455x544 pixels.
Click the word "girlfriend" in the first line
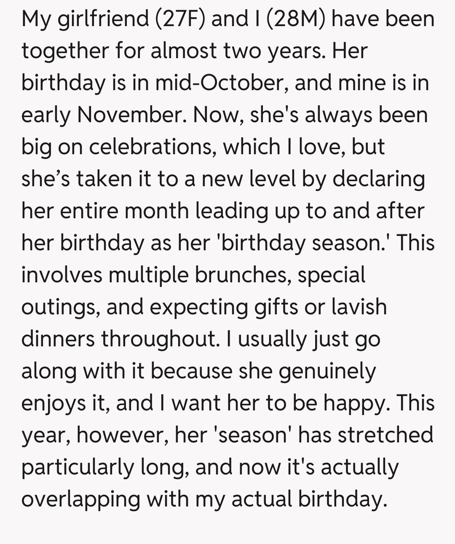(x=103, y=19)
